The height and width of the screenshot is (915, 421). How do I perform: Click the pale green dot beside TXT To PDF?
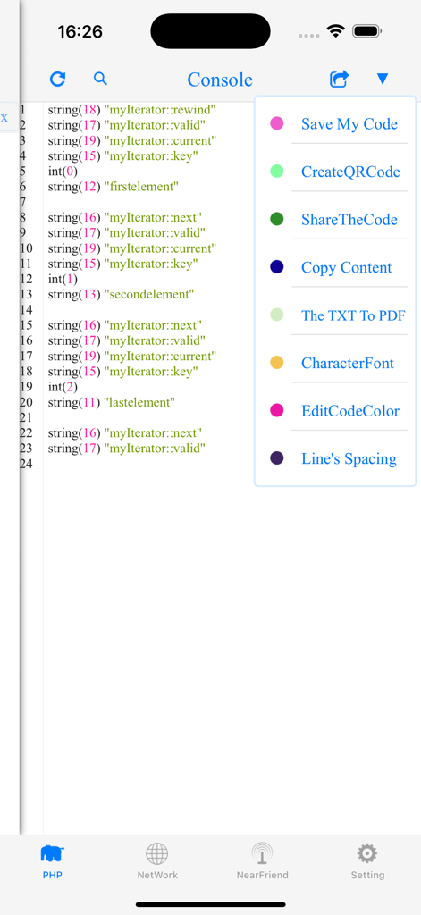pyautogui.click(x=277, y=315)
